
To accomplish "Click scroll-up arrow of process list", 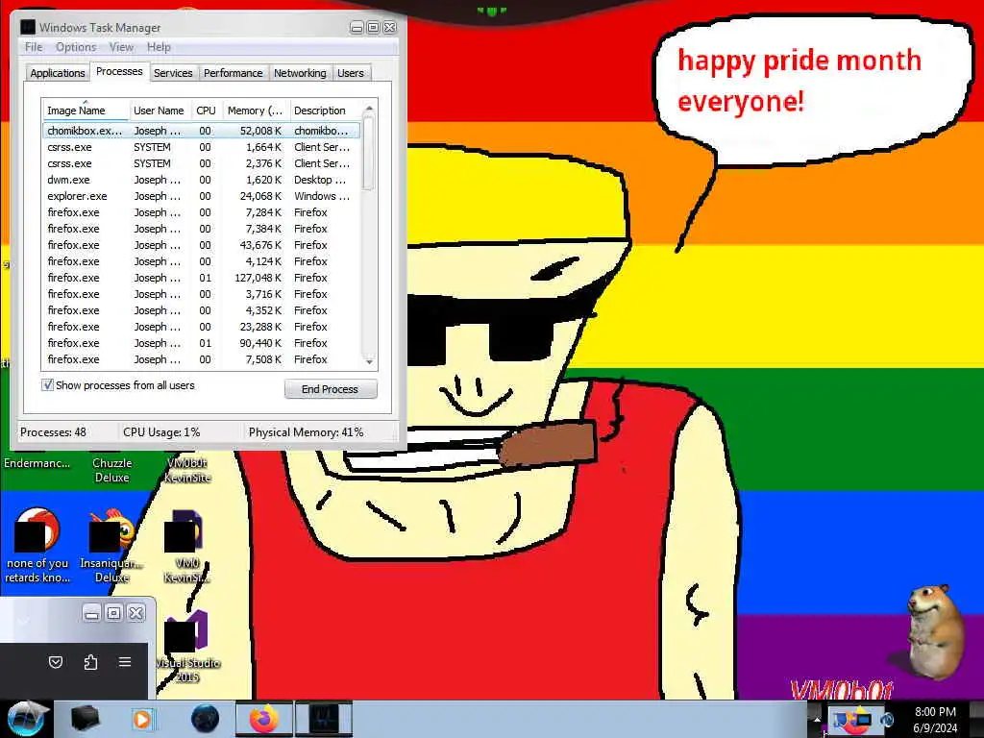I will pyautogui.click(x=369, y=109).
